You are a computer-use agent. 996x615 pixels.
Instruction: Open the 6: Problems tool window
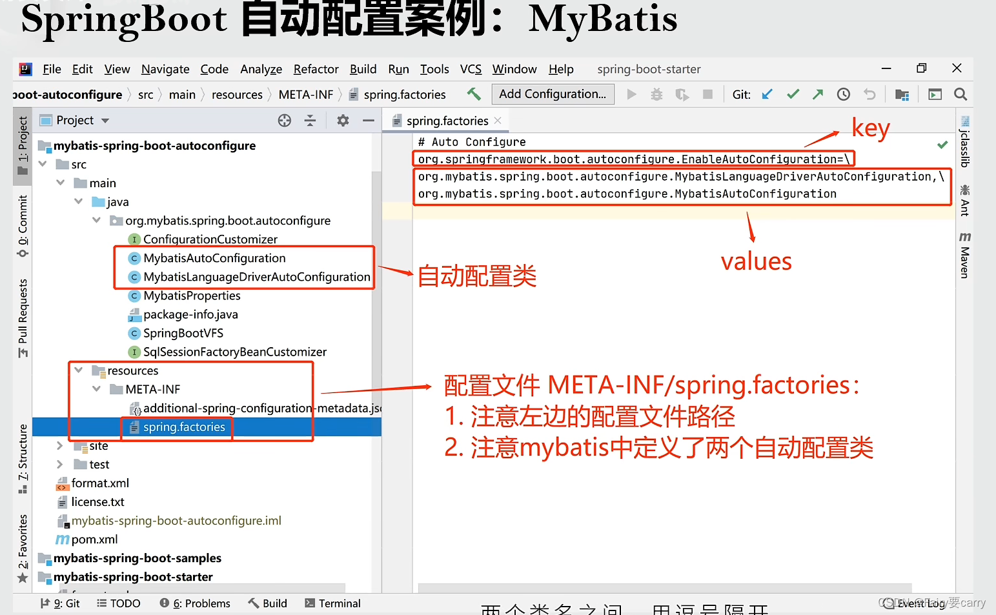tap(195, 603)
